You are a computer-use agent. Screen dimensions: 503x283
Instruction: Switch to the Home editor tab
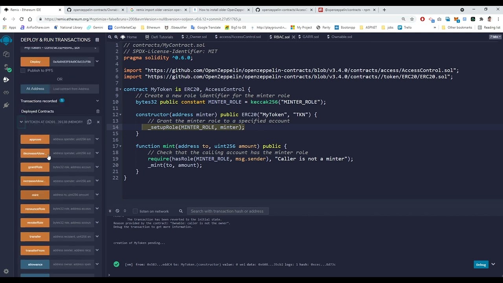click(x=129, y=37)
